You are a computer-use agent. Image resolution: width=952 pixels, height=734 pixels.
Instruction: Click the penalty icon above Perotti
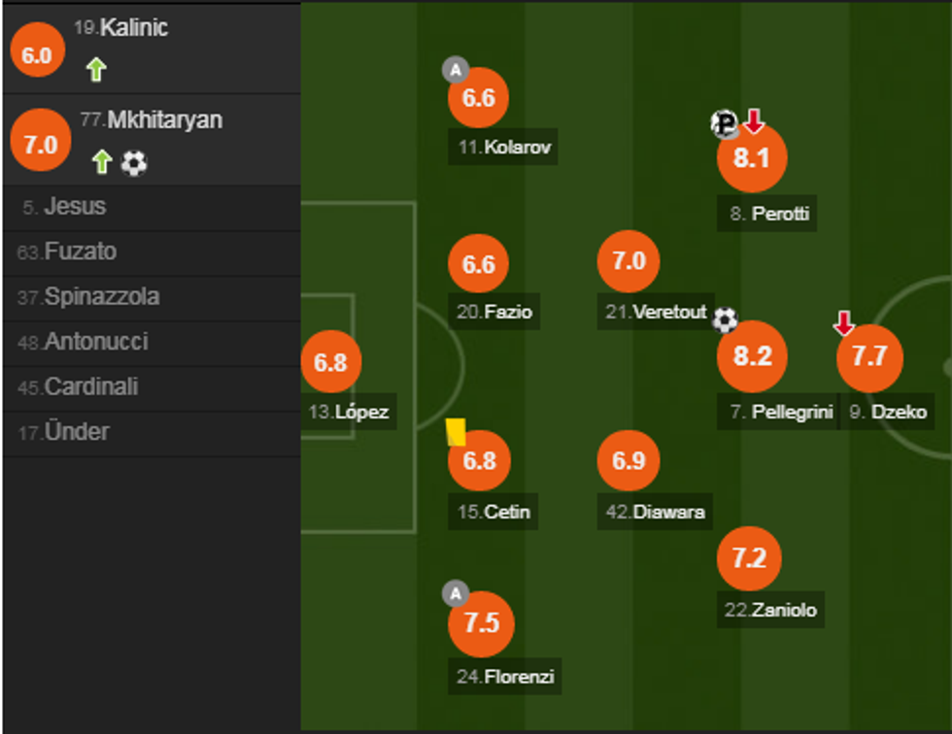coord(725,123)
